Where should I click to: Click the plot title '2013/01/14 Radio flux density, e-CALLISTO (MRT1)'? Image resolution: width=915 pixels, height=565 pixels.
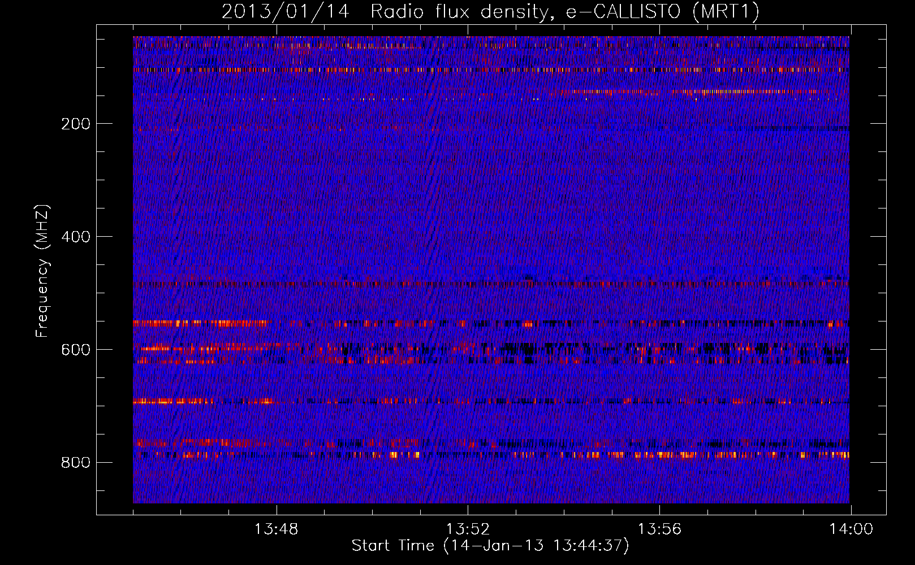(x=490, y=12)
